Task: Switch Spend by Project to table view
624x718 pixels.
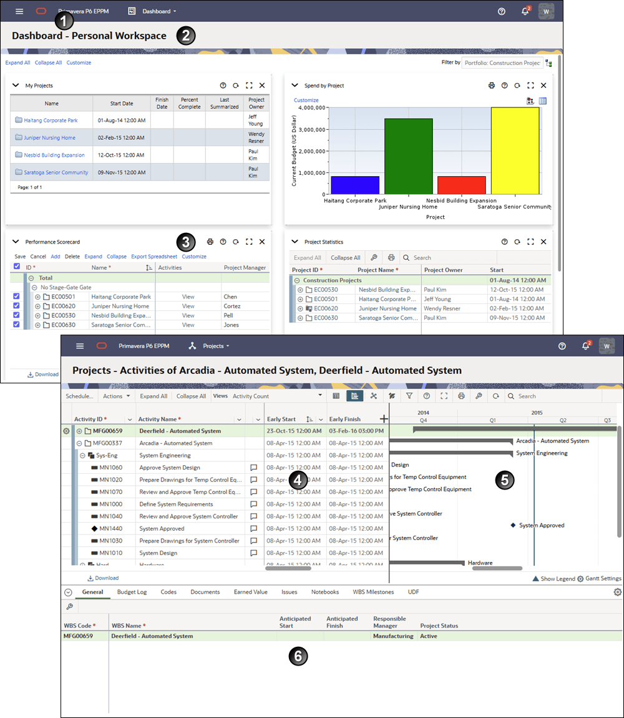Action: 542,101
